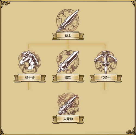Open the 大元帅 ribbon label

pos(68,119)
